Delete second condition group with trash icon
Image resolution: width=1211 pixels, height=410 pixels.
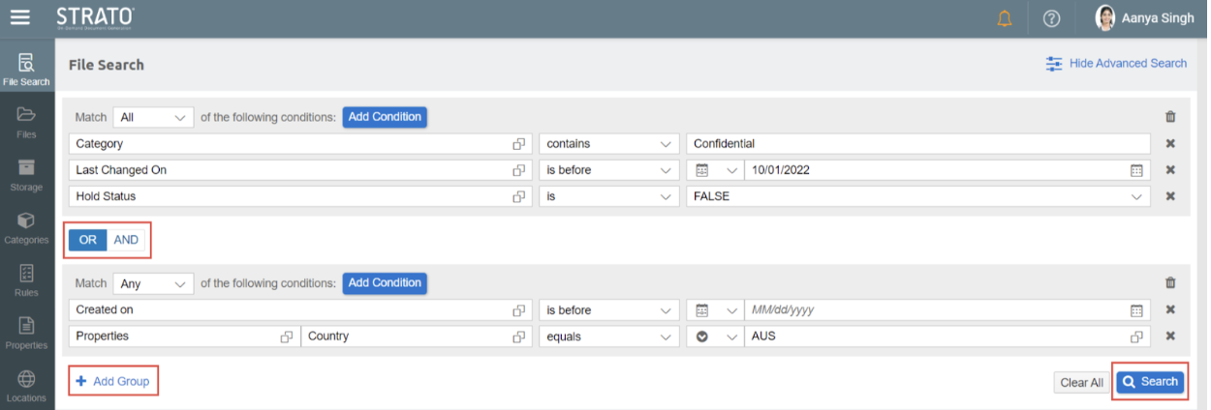[1170, 283]
